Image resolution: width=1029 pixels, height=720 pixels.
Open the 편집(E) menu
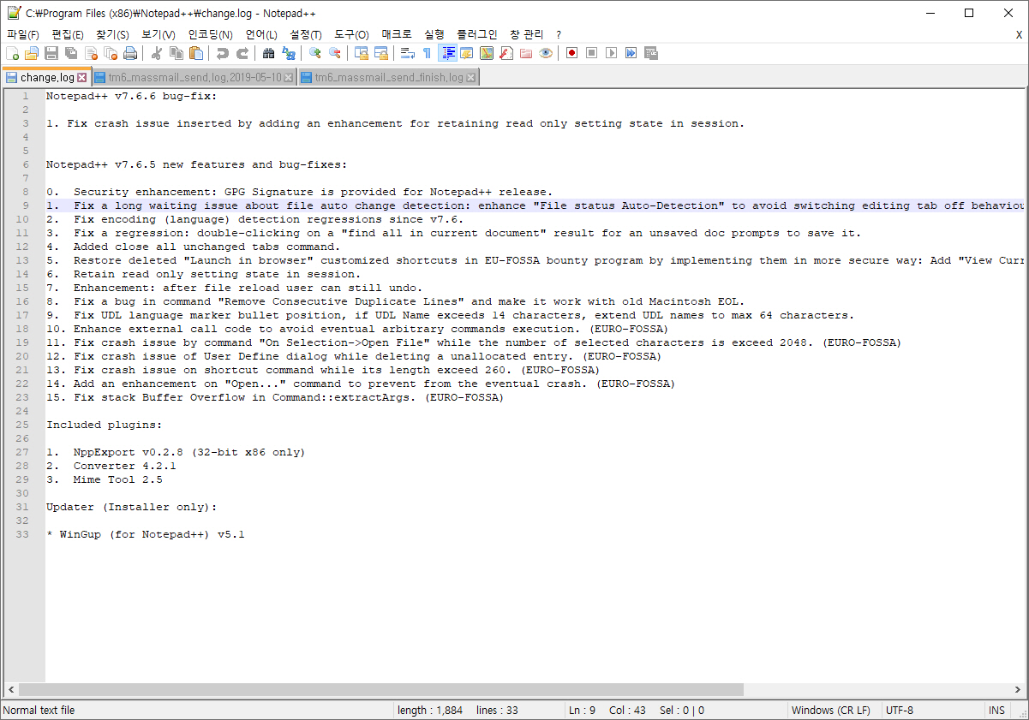tap(68, 34)
